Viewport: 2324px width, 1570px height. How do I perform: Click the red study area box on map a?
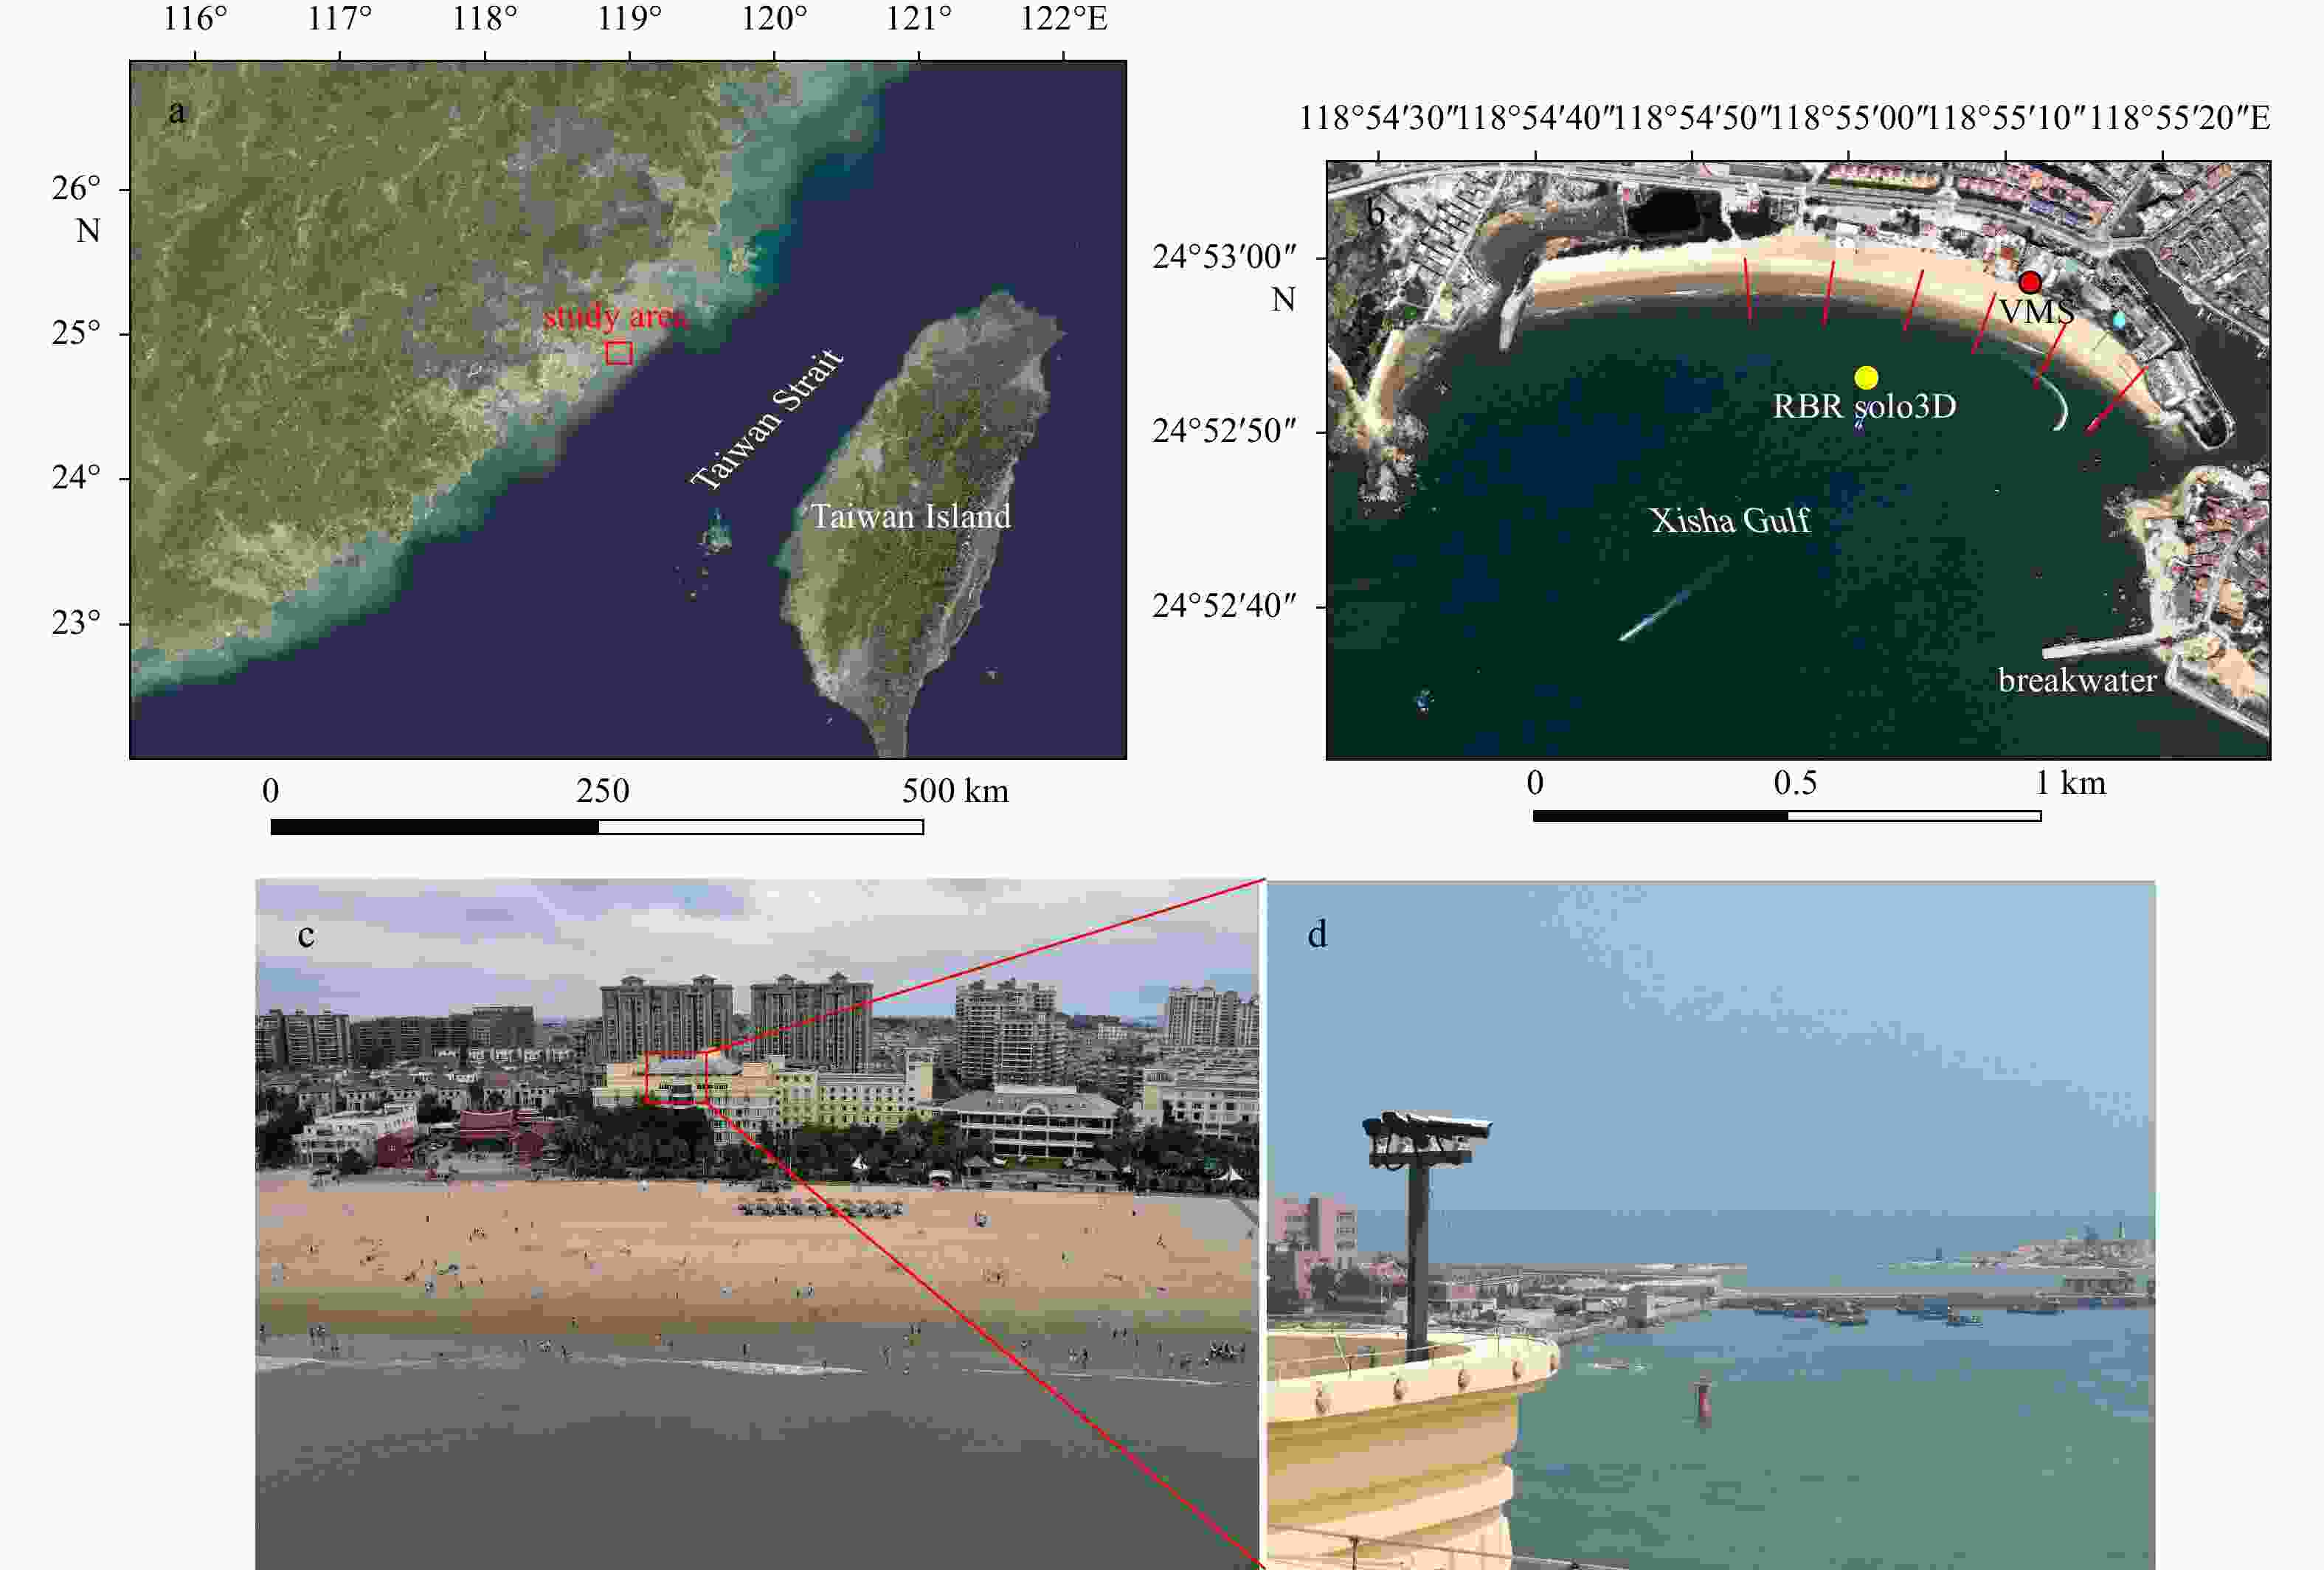(619, 352)
